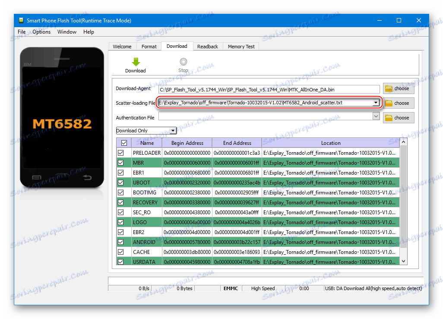Open the Authentication File dropdown arrow

[376, 116]
